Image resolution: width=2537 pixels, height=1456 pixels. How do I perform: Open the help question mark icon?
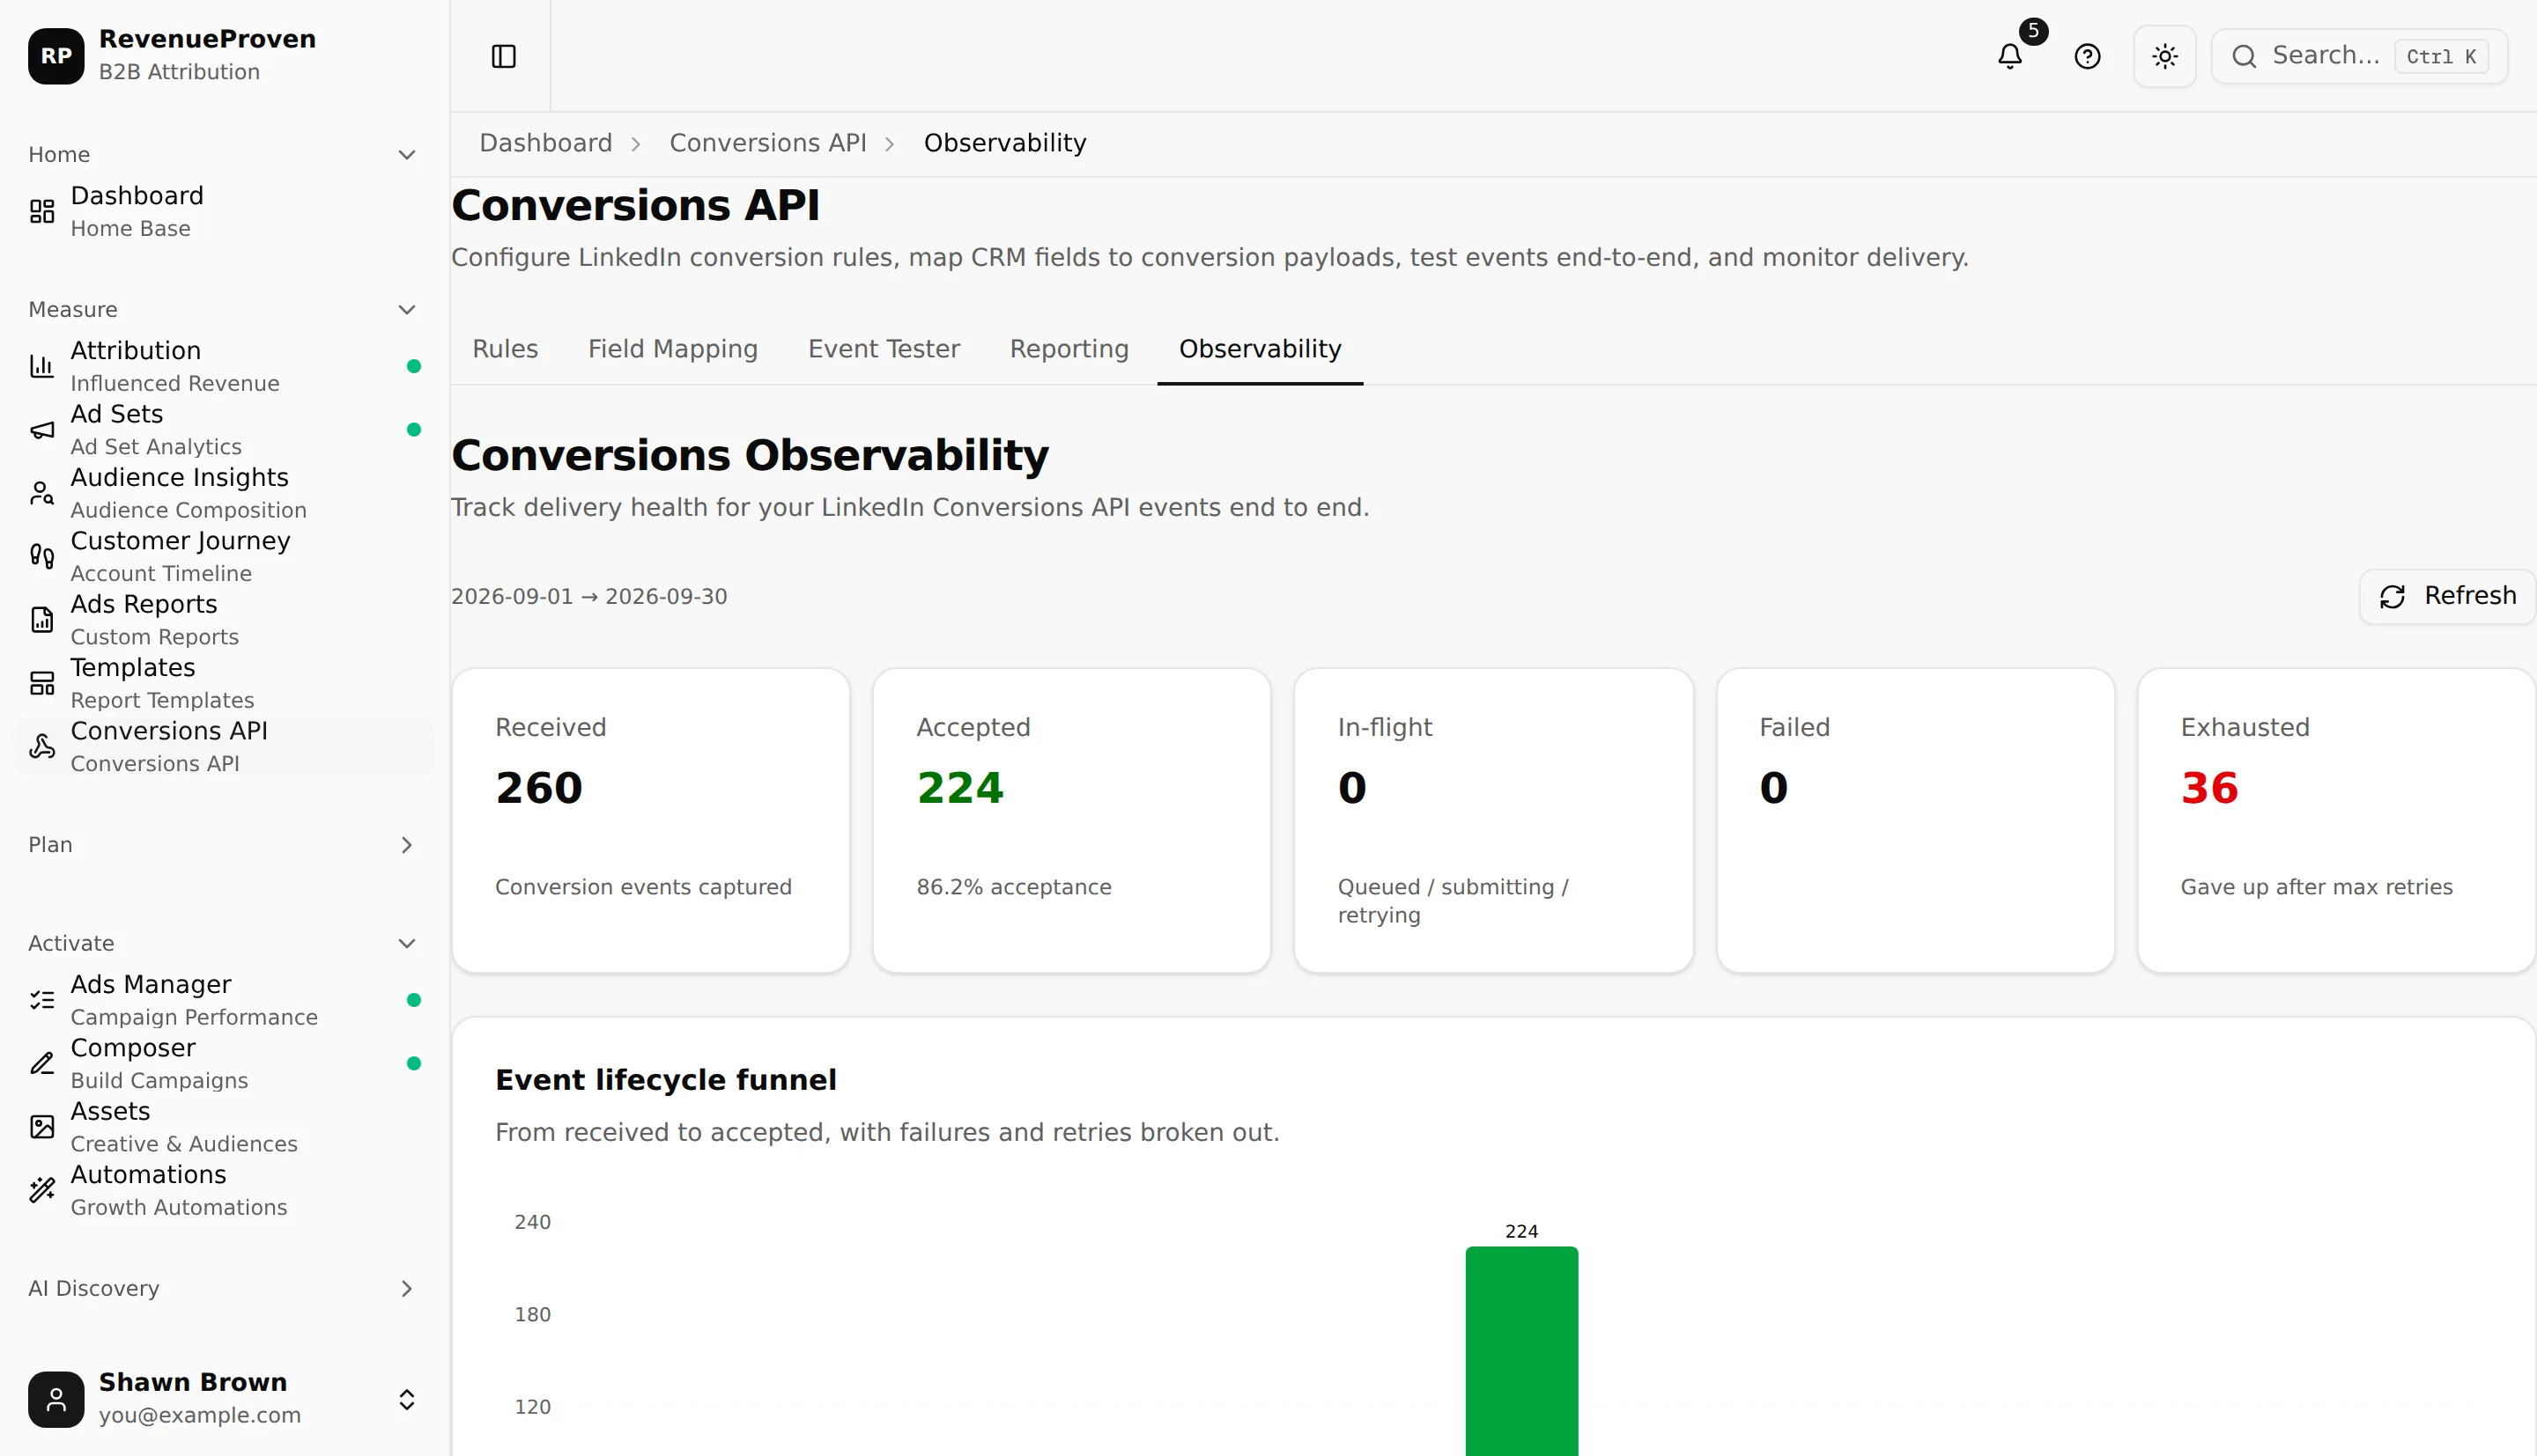pos(2087,56)
